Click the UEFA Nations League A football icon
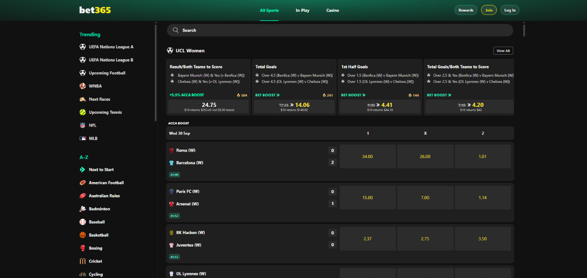 (x=83, y=47)
